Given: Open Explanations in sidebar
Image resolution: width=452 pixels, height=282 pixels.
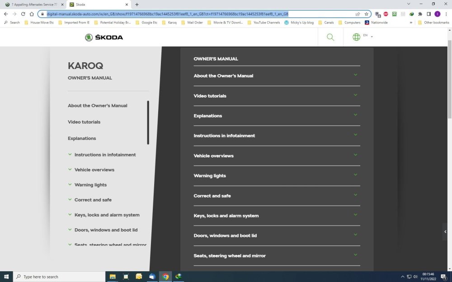Looking at the screenshot, I should tap(82, 139).
